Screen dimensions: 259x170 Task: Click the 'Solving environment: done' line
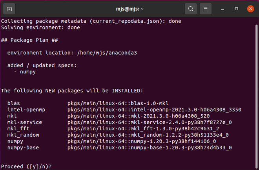point(40,27)
